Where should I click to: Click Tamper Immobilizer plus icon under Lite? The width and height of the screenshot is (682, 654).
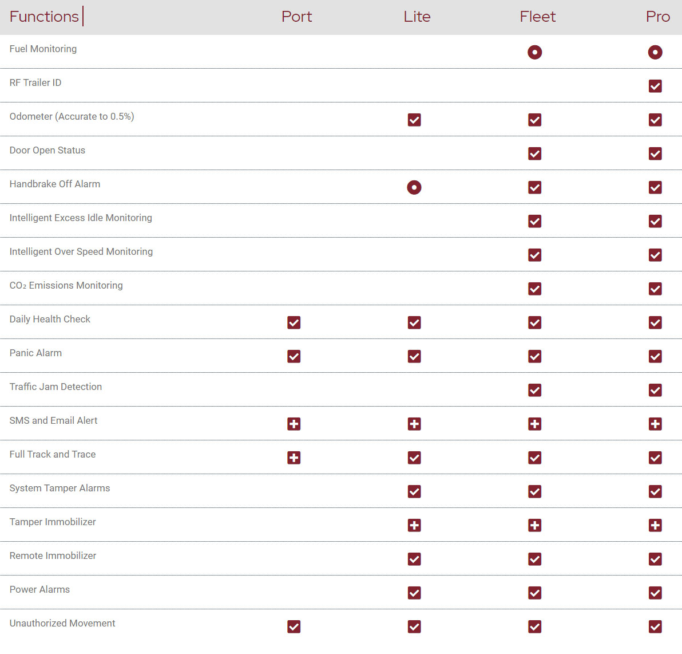point(414,525)
